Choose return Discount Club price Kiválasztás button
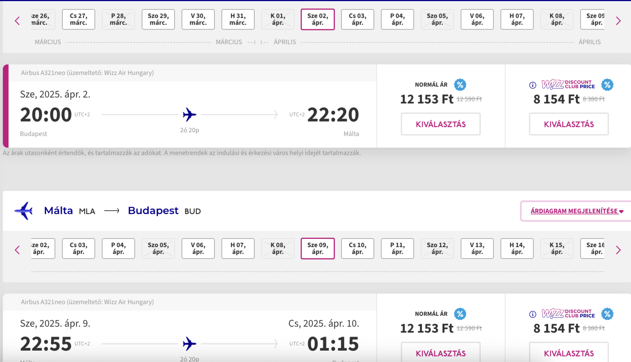The width and height of the screenshot is (631, 362). tap(569, 352)
